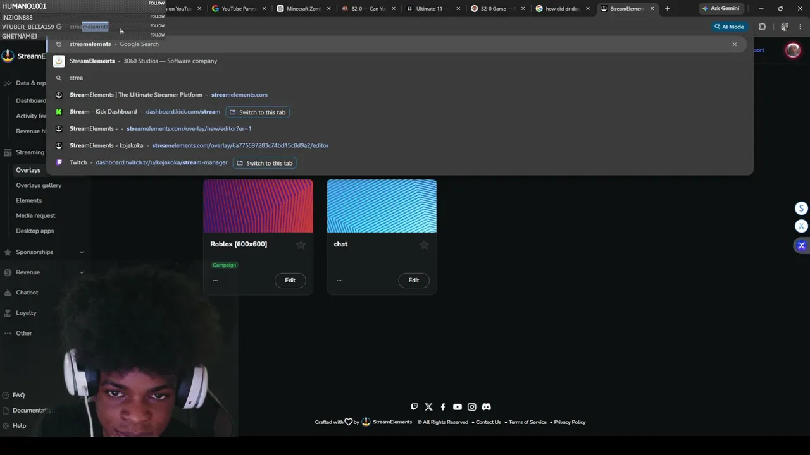Switch to the 32-0 Game browser tab
This screenshot has width=810, height=455.
pos(498,9)
